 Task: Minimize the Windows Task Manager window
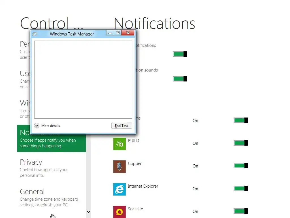tap(110, 33)
